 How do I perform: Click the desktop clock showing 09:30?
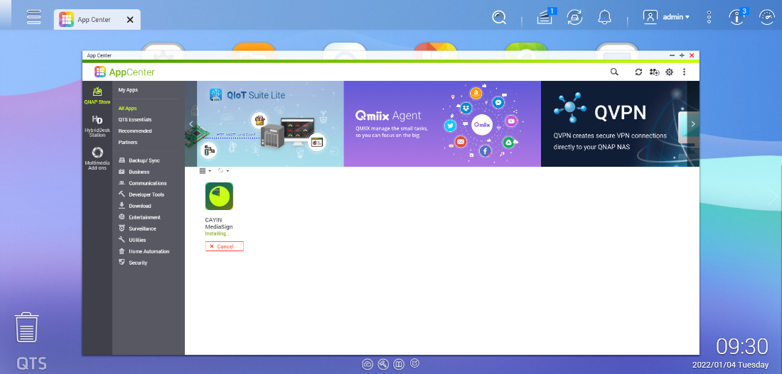click(742, 346)
